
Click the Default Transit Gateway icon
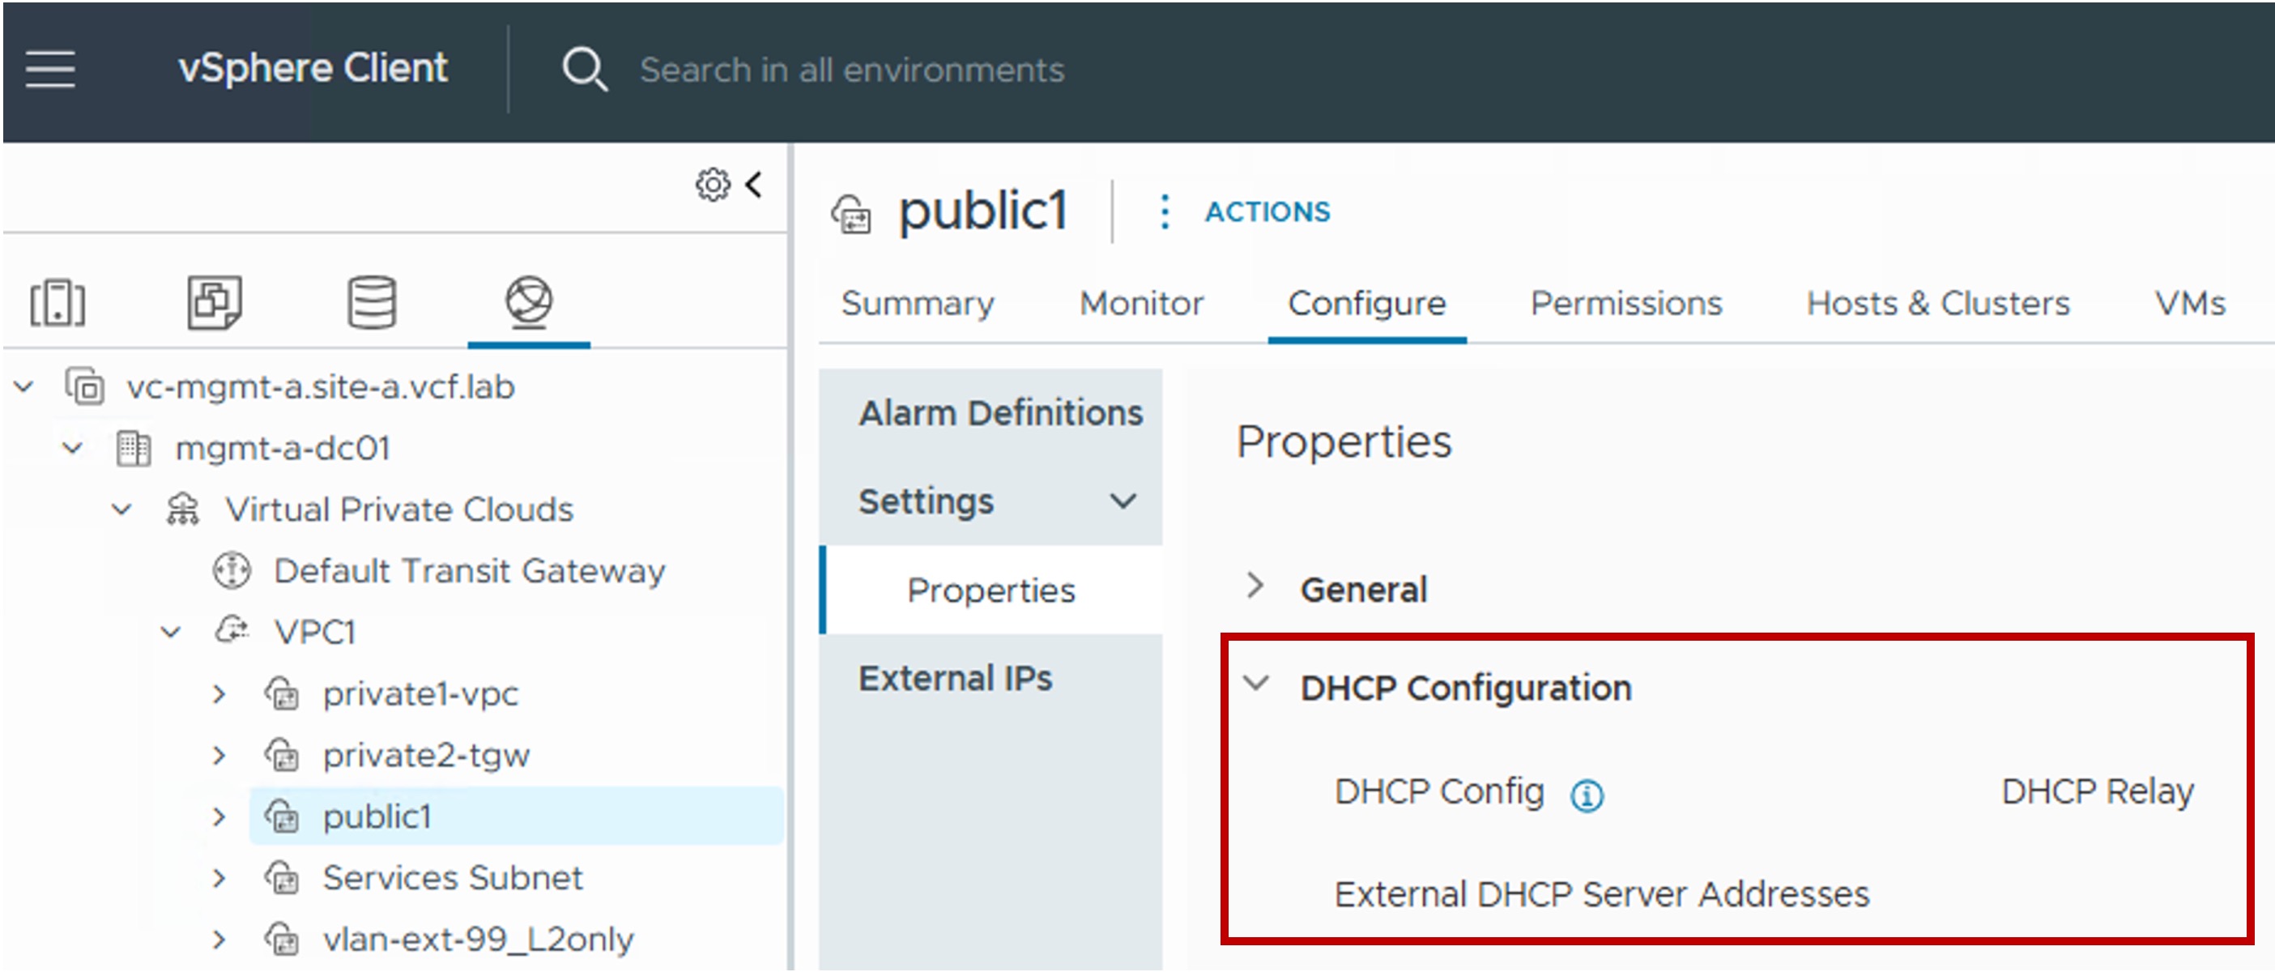[232, 571]
